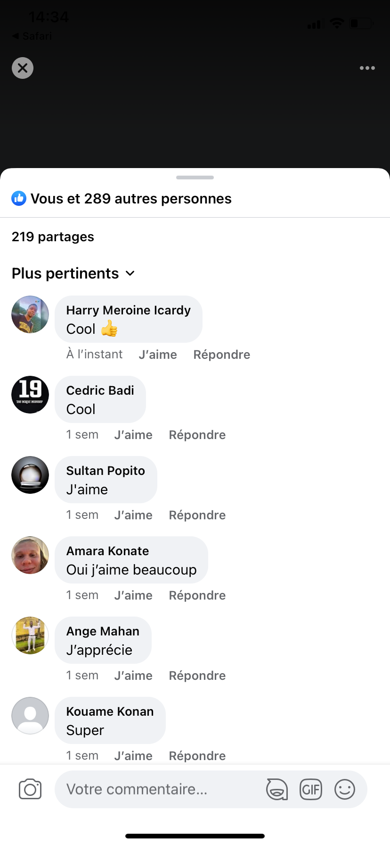
Task: Toggle J'aime on Amara Konate's comment
Action: (x=133, y=595)
